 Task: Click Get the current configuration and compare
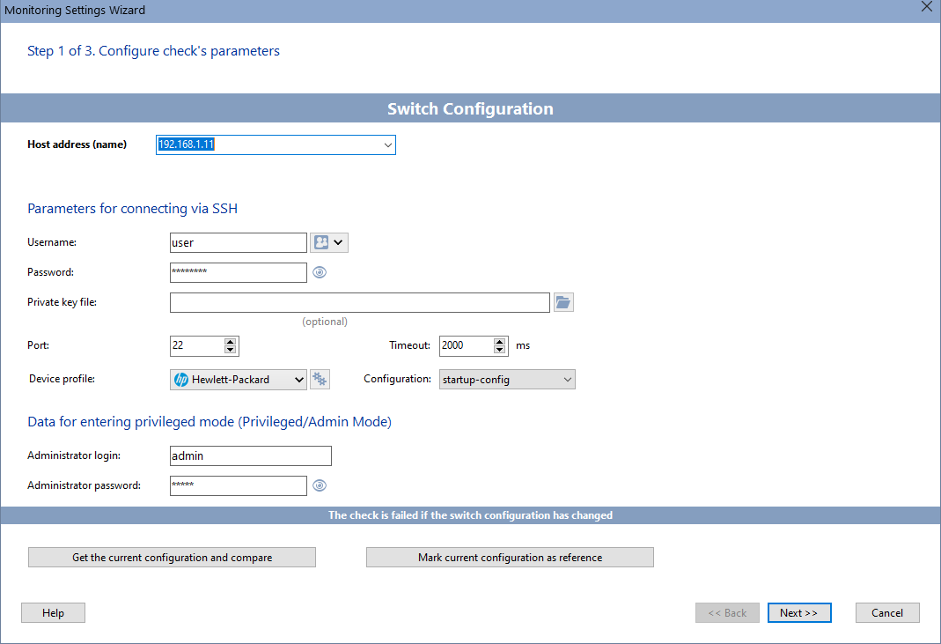pos(172,557)
